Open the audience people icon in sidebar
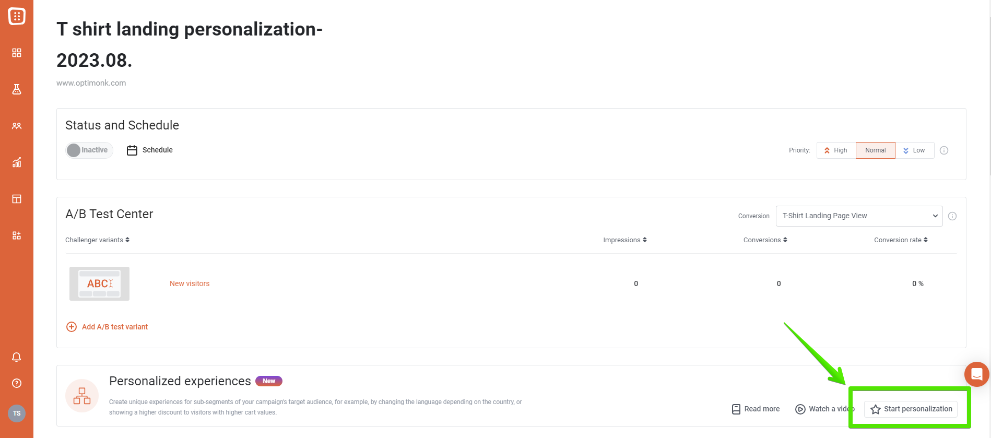 point(17,126)
